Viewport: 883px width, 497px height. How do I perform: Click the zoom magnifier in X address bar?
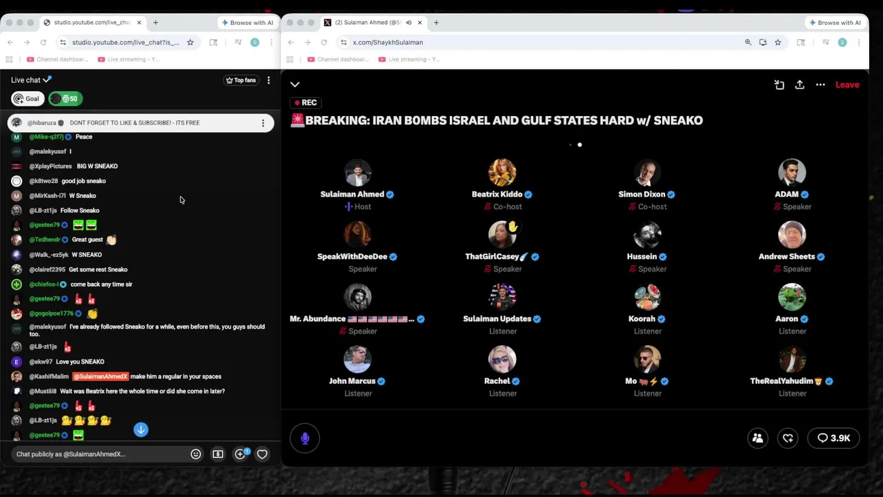click(748, 43)
